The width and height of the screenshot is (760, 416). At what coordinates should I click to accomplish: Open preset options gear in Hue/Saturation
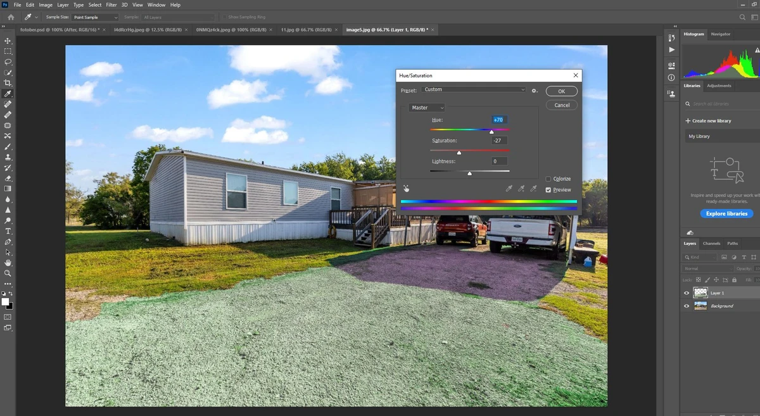(x=535, y=91)
